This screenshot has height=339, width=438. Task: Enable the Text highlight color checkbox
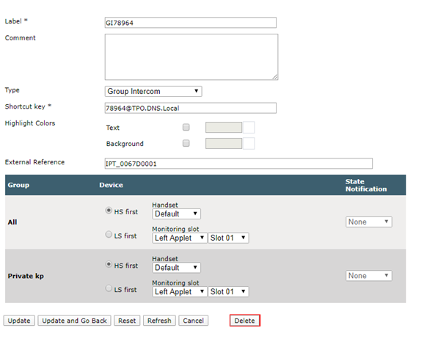186,128
